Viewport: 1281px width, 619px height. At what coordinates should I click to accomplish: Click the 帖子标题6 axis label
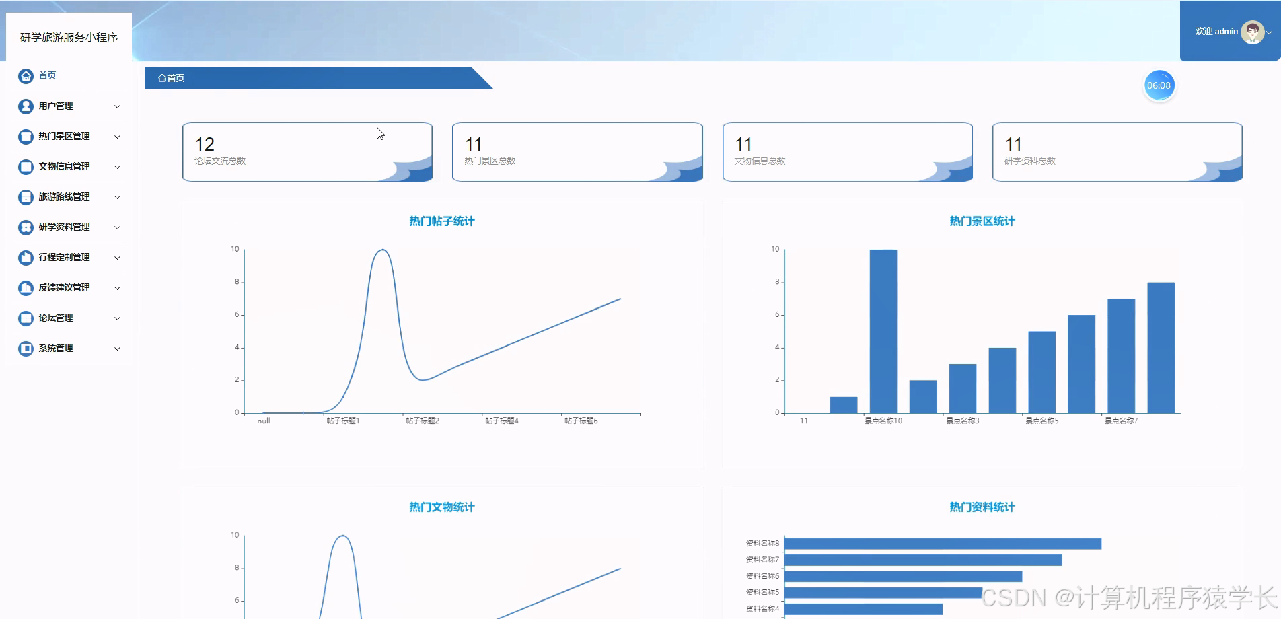point(581,421)
